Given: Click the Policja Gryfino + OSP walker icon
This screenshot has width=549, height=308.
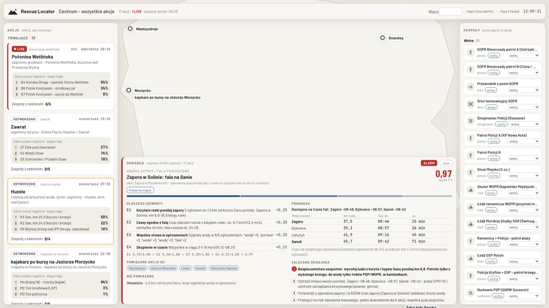Looking at the screenshot, I should pyautogui.click(x=470, y=276).
